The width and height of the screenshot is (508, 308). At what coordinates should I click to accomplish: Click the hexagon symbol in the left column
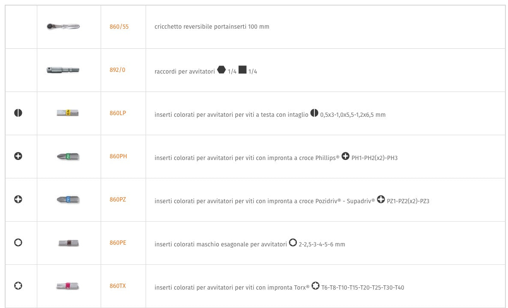18,243
